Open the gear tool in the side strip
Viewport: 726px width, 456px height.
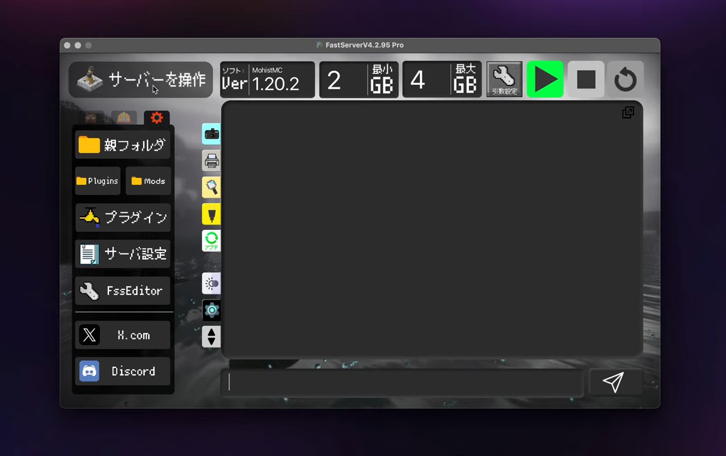pyautogui.click(x=212, y=310)
